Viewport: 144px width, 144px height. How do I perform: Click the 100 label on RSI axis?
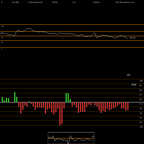[2, 26]
